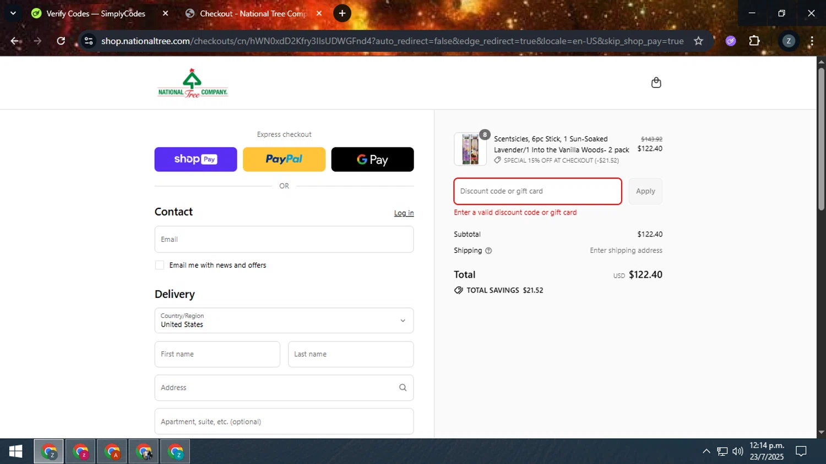Open the tab search dropdown arrow
The height and width of the screenshot is (464, 826).
click(x=13, y=13)
